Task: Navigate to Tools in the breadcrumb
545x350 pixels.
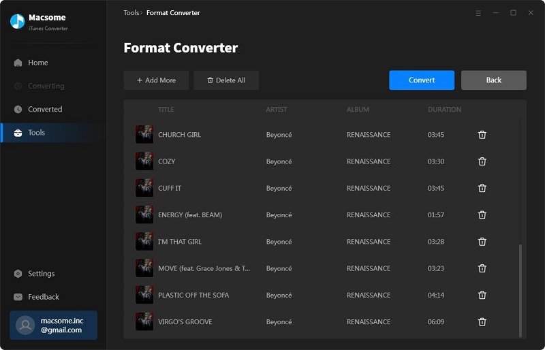Action: pos(131,13)
